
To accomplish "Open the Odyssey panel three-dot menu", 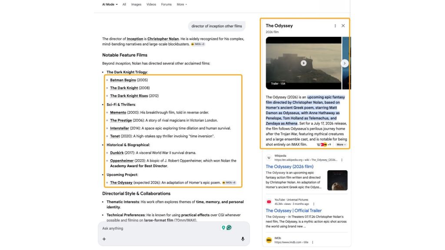I will point(335,26).
